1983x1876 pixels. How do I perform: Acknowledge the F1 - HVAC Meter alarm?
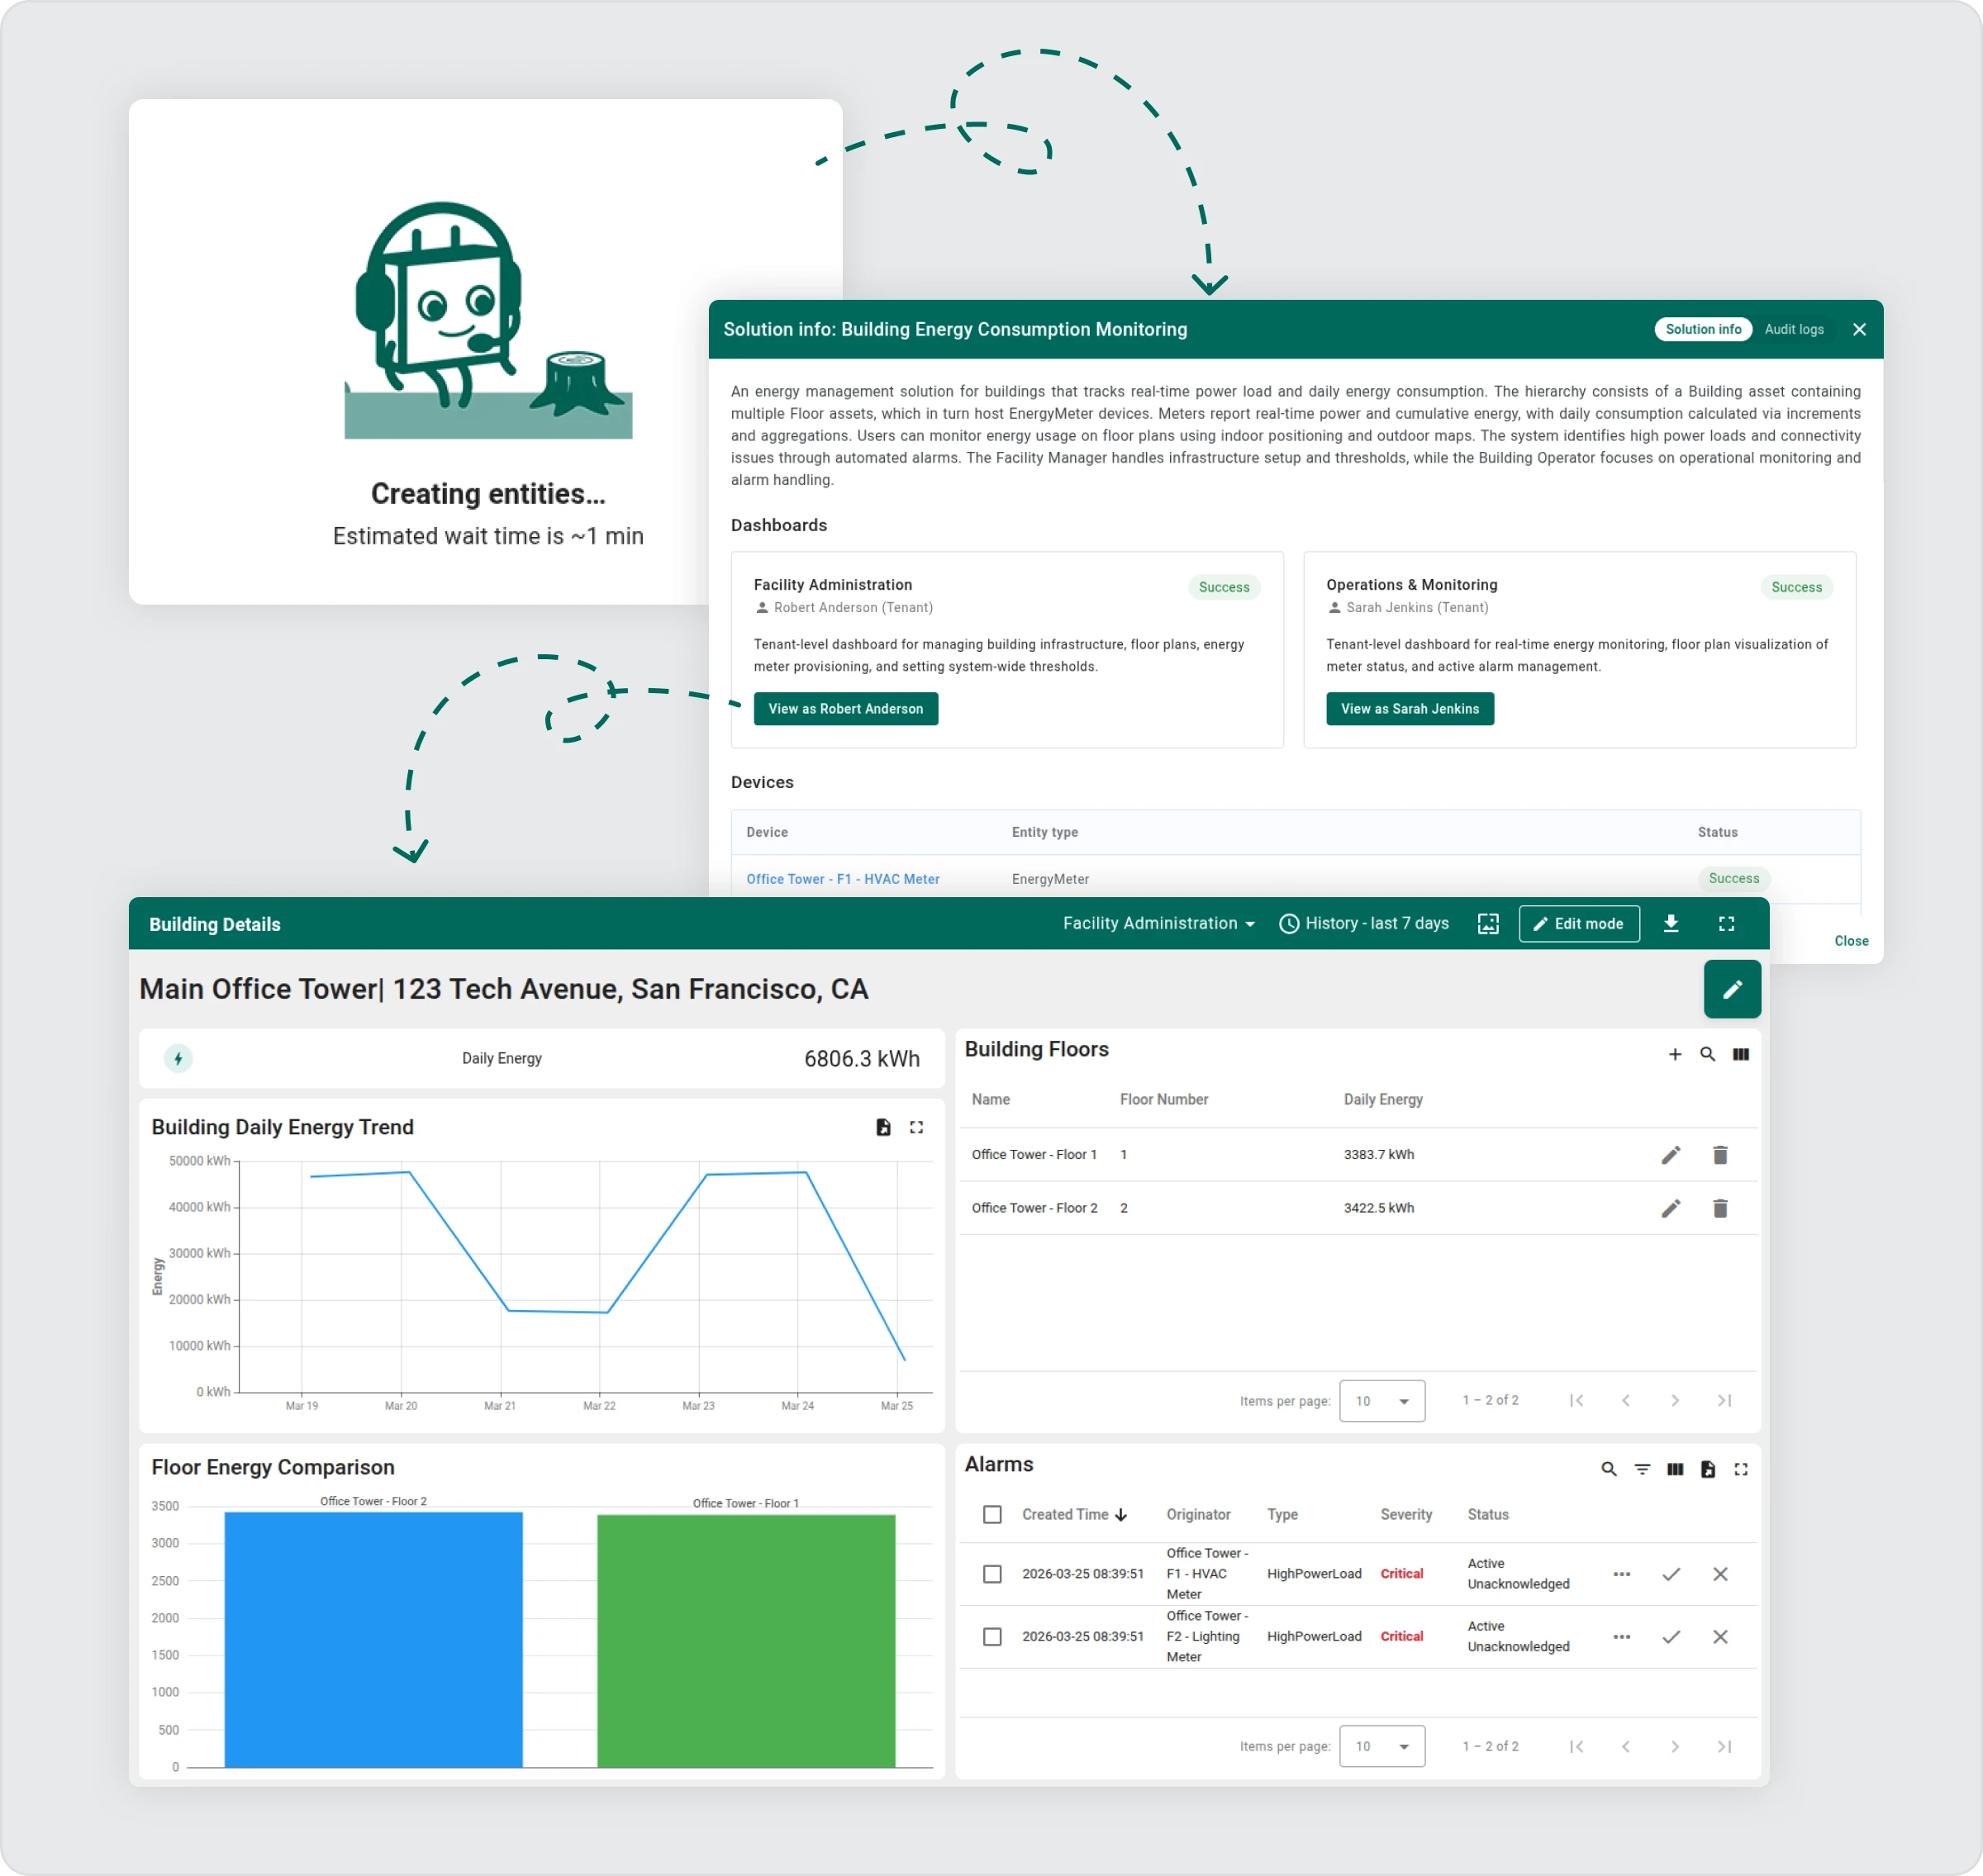tap(1671, 1574)
